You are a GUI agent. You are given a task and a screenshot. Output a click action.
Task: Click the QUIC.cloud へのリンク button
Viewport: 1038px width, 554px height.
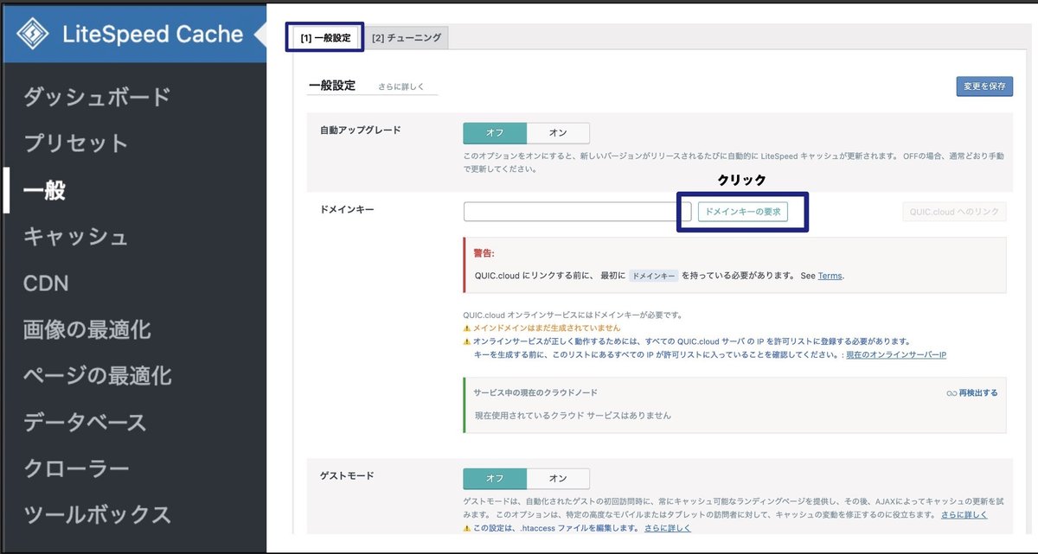point(953,213)
